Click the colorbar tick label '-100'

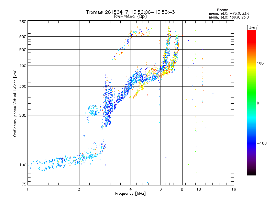tap(262, 143)
